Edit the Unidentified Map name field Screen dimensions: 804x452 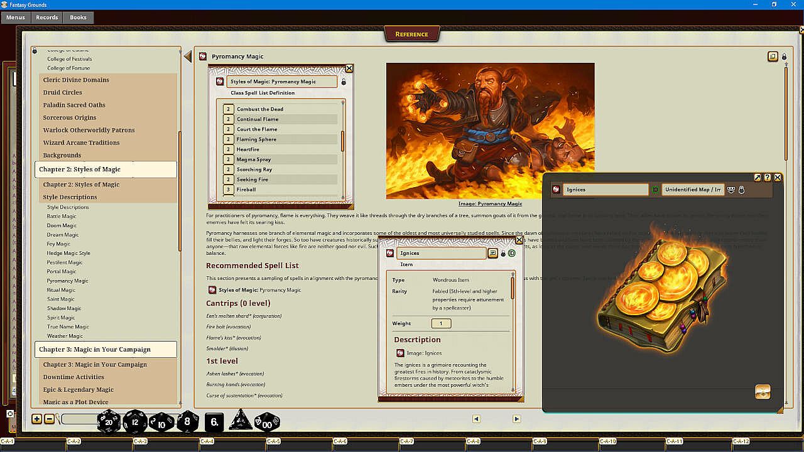693,189
